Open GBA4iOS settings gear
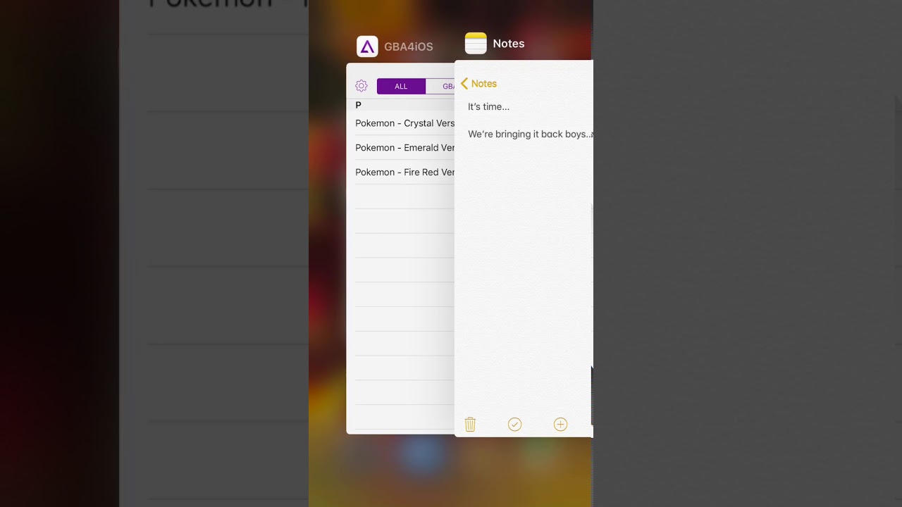 pyautogui.click(x=362, y=86)
